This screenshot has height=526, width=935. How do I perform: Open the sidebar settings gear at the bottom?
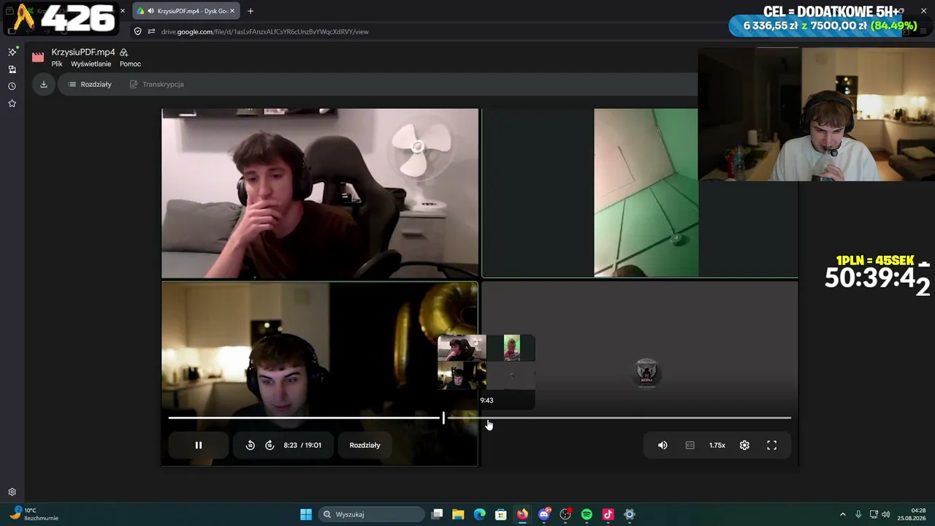click(12, 492)
